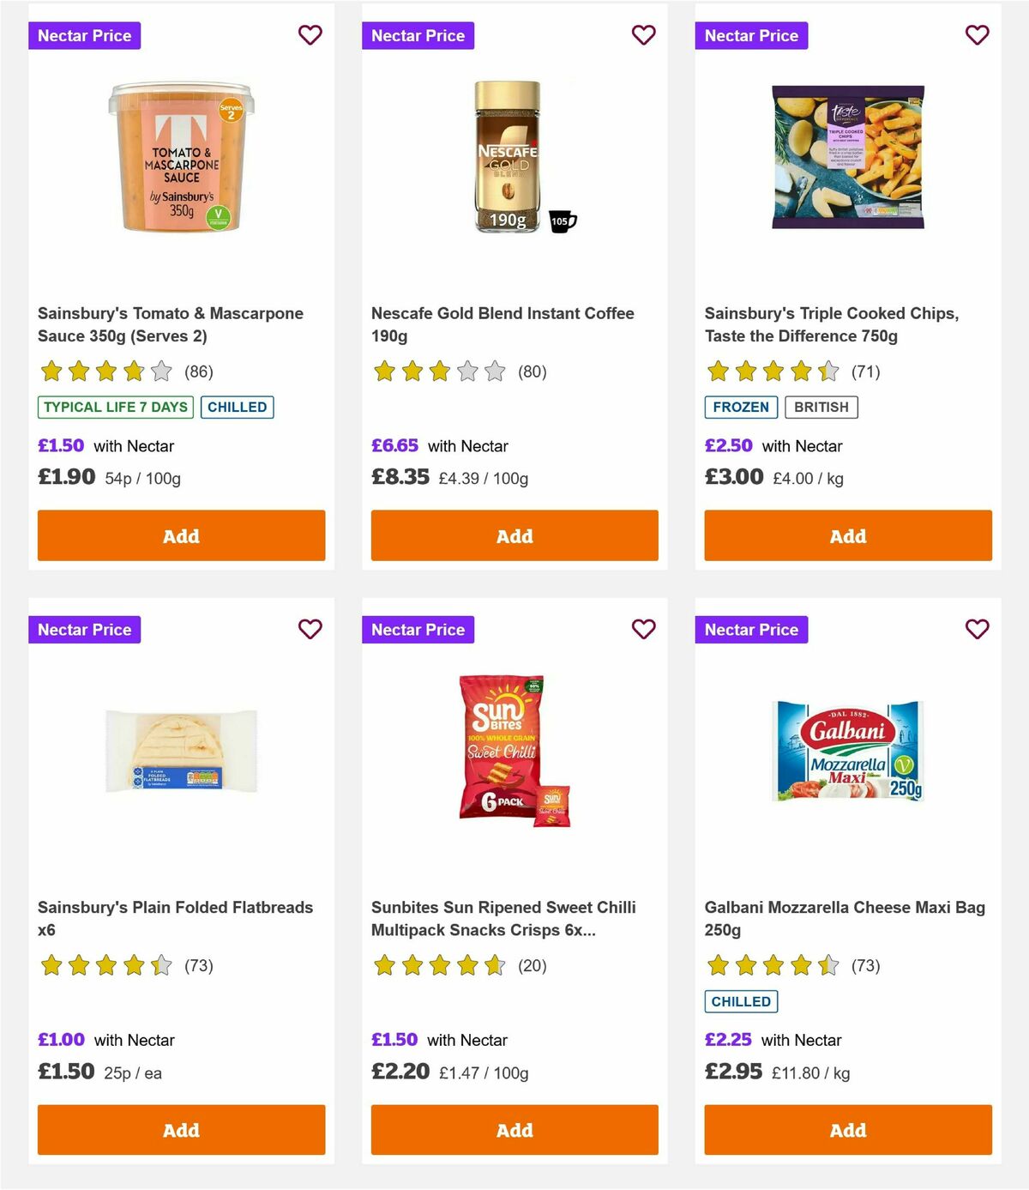Favourite Sunbites Sweet Chilli heart icon
This screenshot has height=1190, width=1029.
(x=643, y=629)
